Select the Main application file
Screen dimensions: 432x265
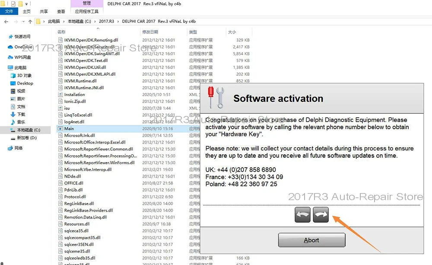point(69,129)
